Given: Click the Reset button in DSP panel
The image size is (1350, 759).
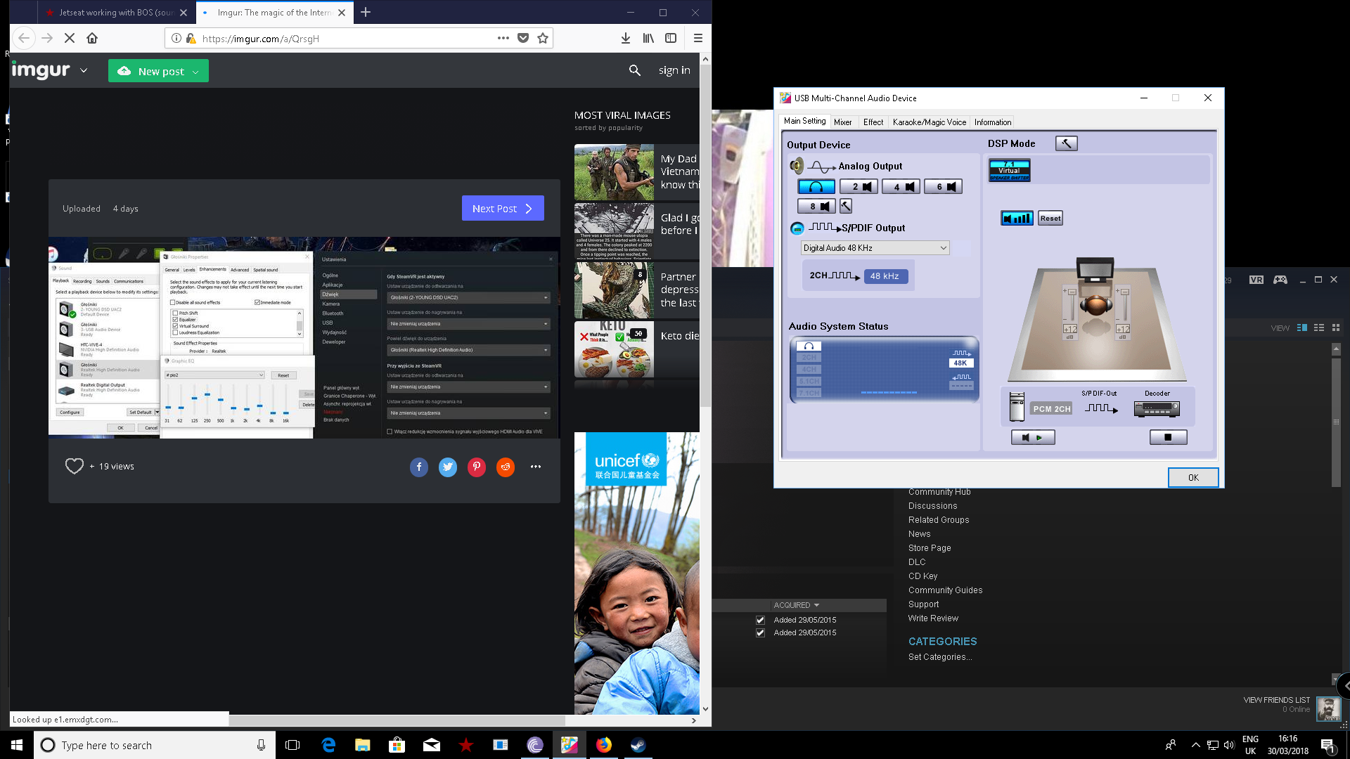Looking at the screenshot, I should tap(1050, 219).
